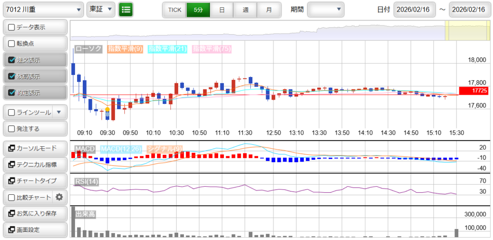Image resolution: width=493 pixels, height=240 pixels.
Task: Click gear icon beside comparison chart
Action: click(59, 197)
